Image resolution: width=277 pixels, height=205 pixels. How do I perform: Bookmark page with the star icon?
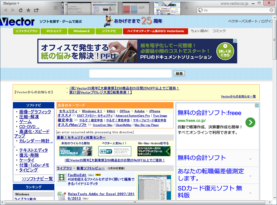[28, 10]
